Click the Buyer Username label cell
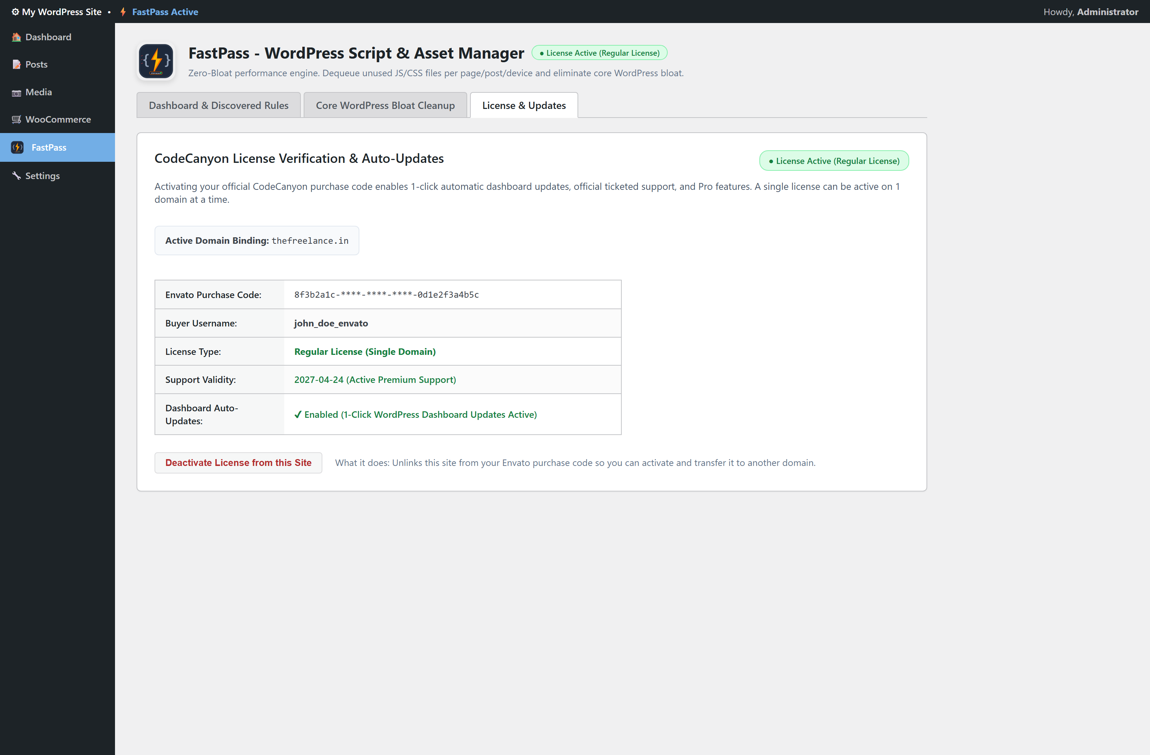The height and width of the screenshot is (755, 1150). [219, 323]
